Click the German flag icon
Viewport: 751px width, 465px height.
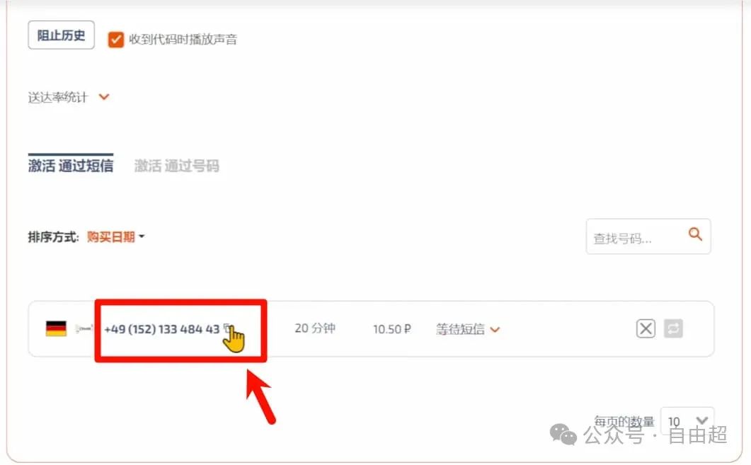tap(56, 329)
